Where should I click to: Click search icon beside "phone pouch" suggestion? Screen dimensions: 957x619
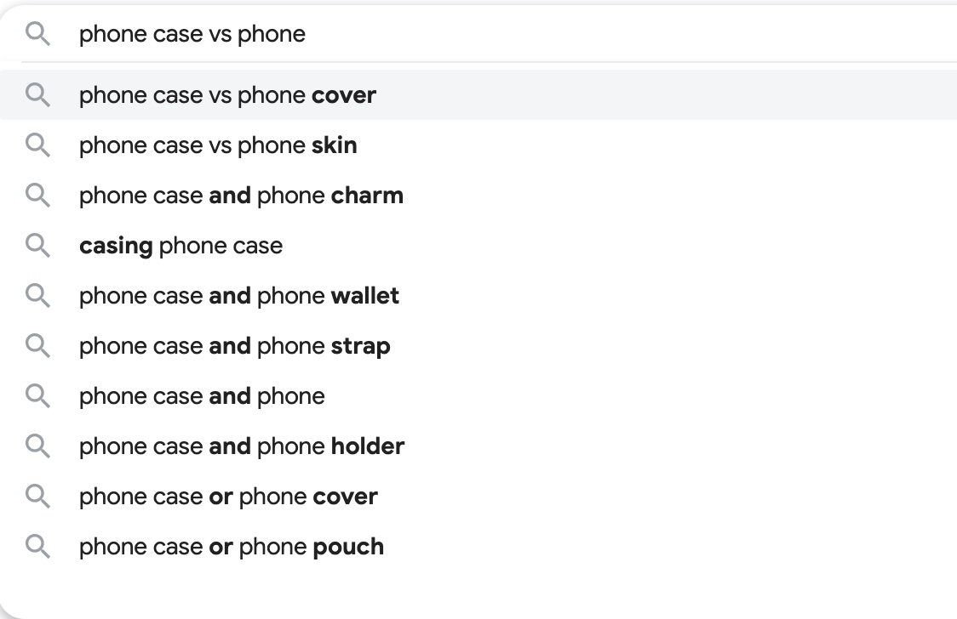click(37, 547)
